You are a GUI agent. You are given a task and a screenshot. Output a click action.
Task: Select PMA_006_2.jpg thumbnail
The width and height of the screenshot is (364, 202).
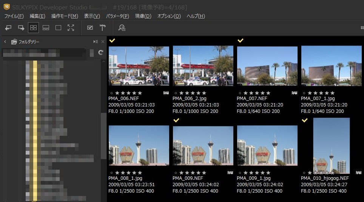click(203, 66)
